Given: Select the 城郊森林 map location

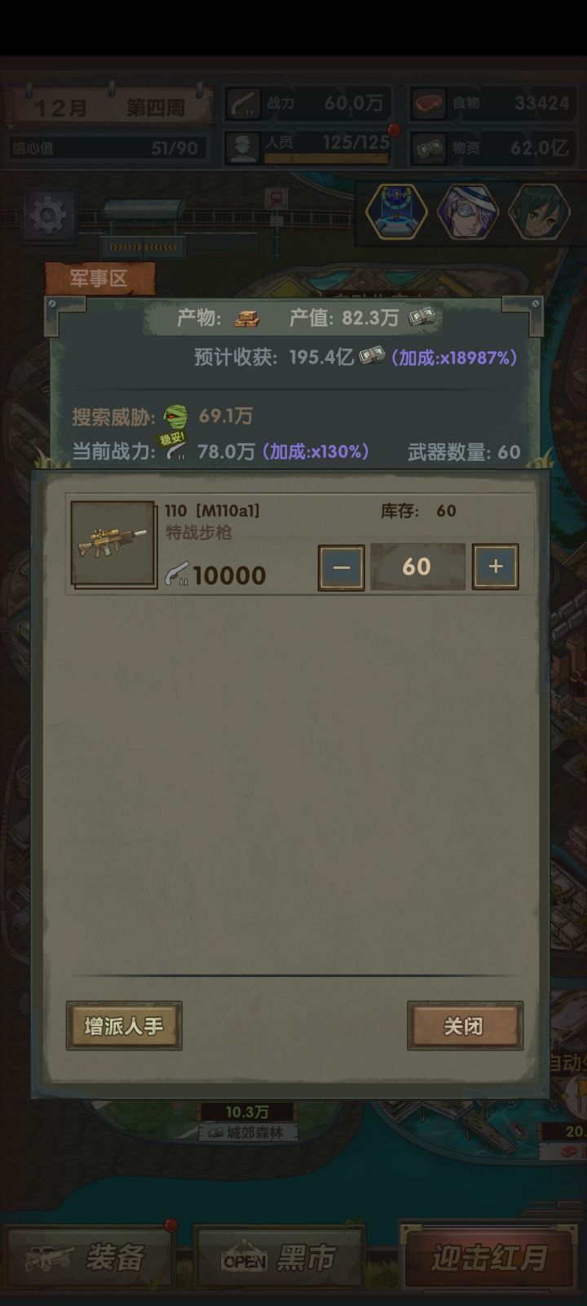Looking at the screenshot, I should [x=248, y=1132].
